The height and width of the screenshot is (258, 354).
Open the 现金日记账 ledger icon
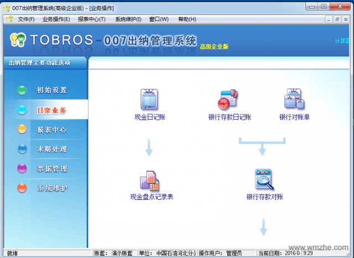149,99
